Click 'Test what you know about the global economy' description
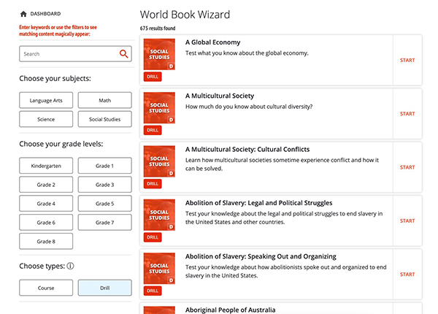 [x=247, y=53]
